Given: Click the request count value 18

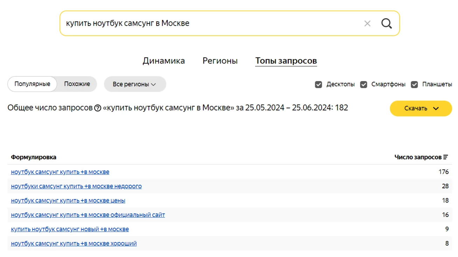Looking at the screenshot, I should [x=445, y=200].
